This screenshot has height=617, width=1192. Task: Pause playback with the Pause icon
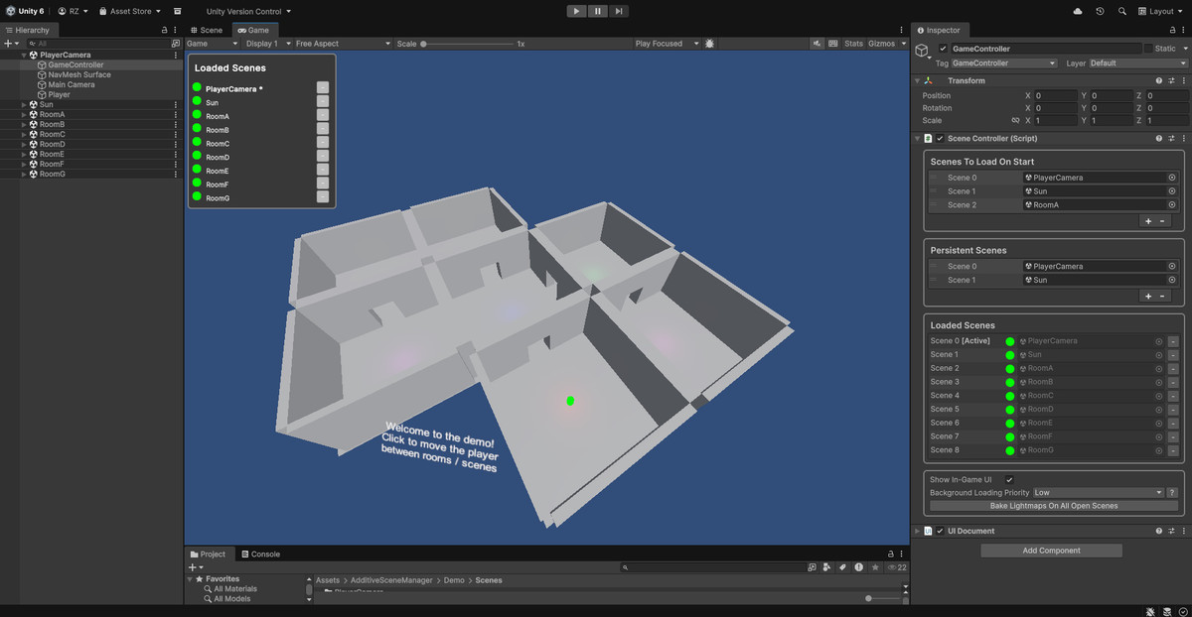599,11
